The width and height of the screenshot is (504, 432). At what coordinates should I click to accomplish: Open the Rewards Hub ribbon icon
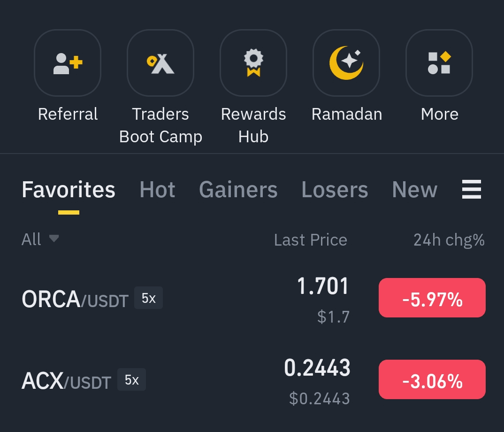pyautogui.click(x=253, y=63)
